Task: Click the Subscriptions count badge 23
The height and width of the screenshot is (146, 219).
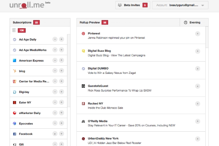Action: point(37,22)
